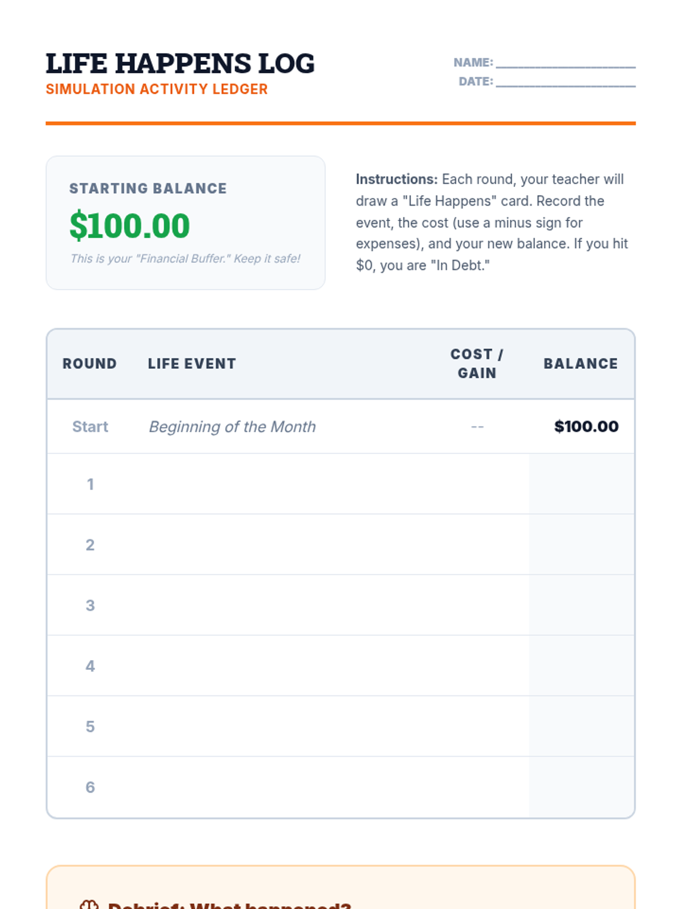Click the blank Name line
The height and width of the screenshot is (909, 681).
click(565, 62)
